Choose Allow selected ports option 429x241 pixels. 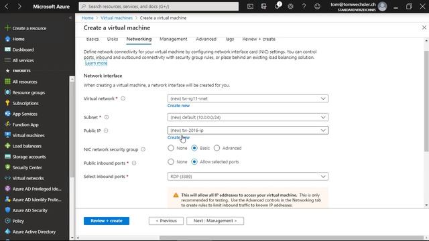click(x=194, y=162)
